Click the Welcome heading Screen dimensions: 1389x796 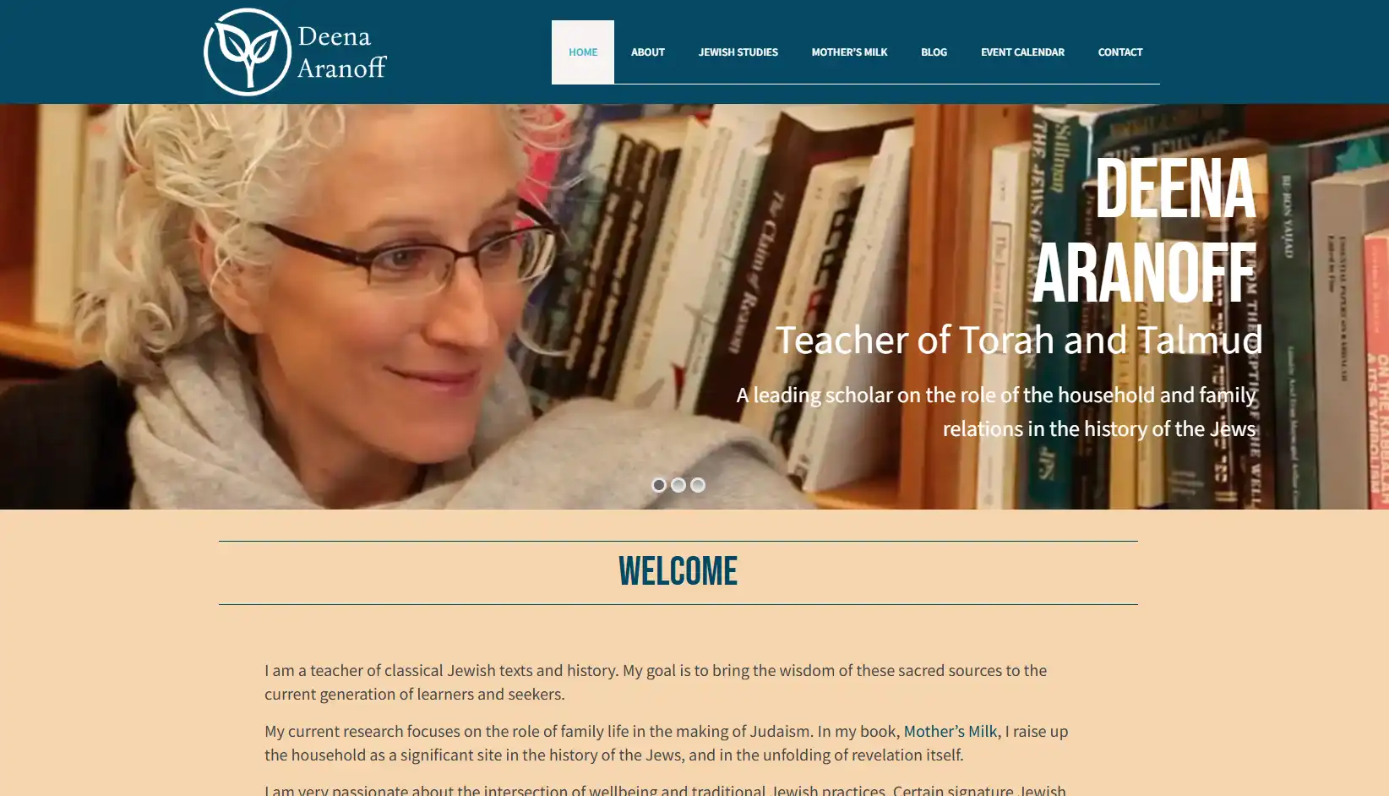pyautogui.click(x=678, y=572)
